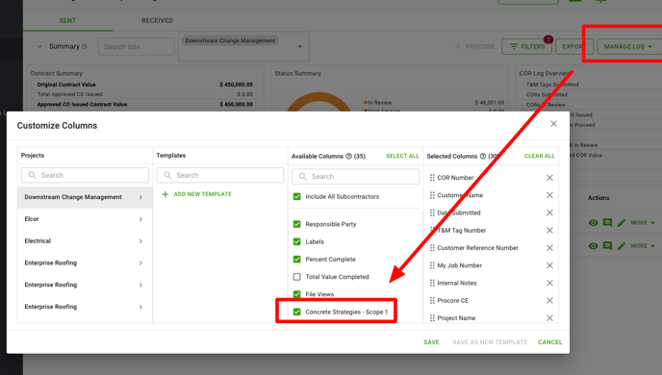Click the PROCORE button
The image size is (662, 375).
pyautogui.click(x=474, y=46)
